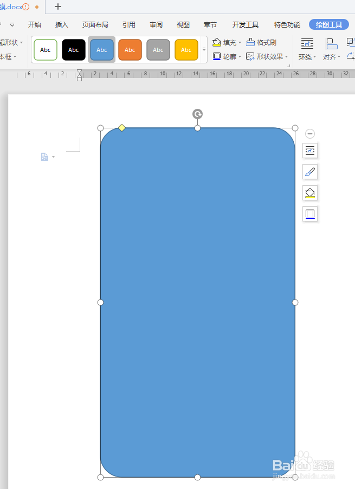The width and height of the screenshot is (355, 489).
Task: Switch to 页面布局 tab
Action: coord(95,24)
